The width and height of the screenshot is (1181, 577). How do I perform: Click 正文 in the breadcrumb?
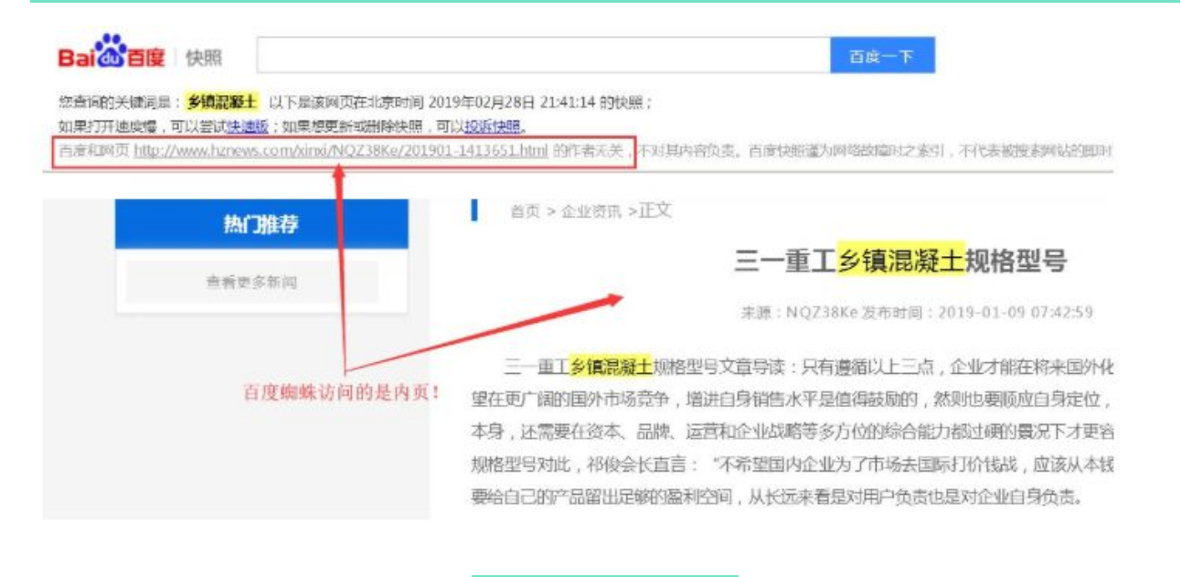click(x=655, y=211)
